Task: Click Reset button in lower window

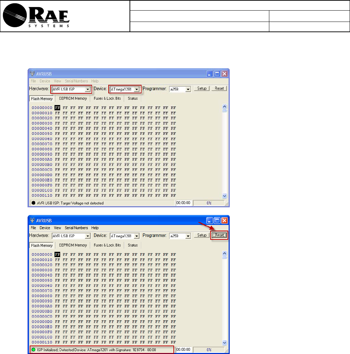Action: click(x=219, y=235)
